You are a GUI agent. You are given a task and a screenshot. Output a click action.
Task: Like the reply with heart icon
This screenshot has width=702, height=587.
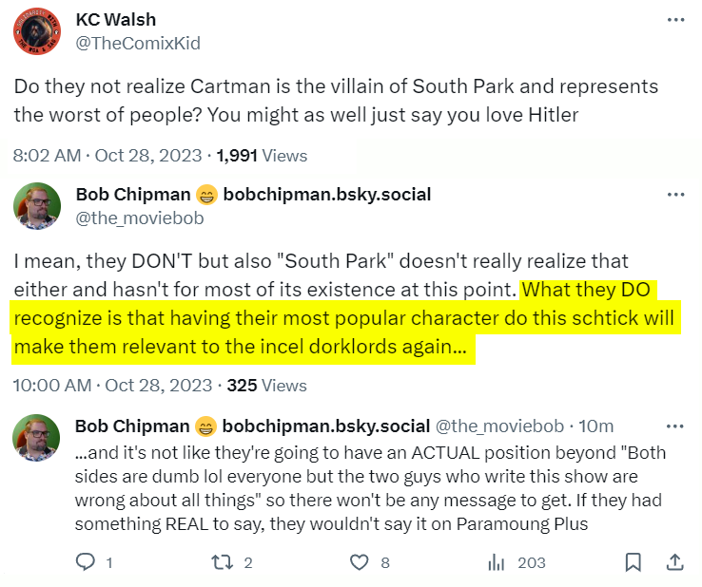(359, 562)
